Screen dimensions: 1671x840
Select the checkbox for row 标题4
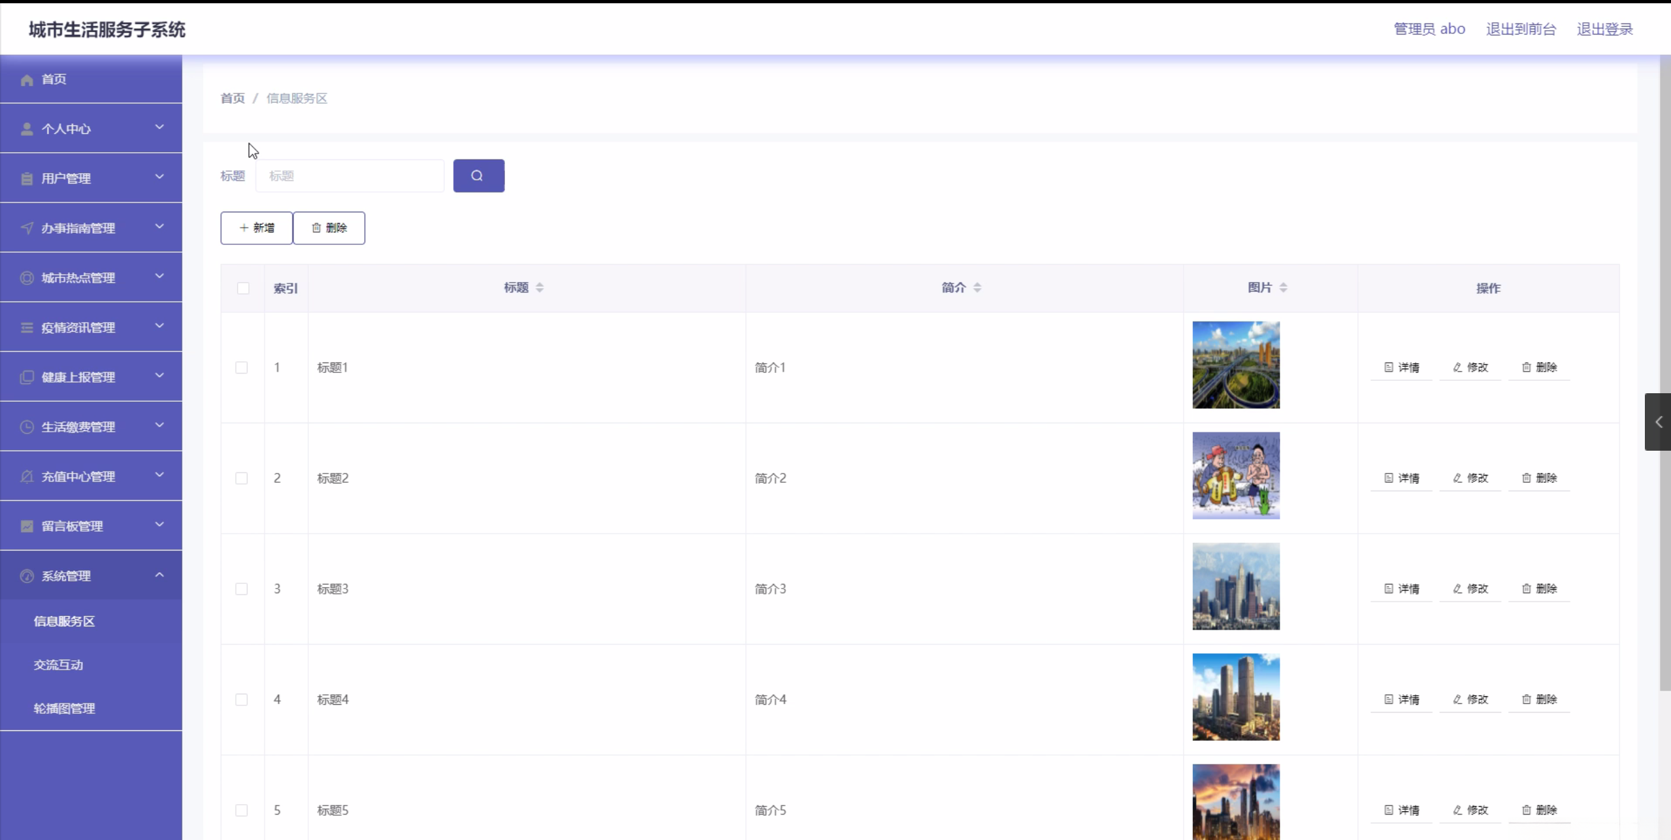(242, 700)
